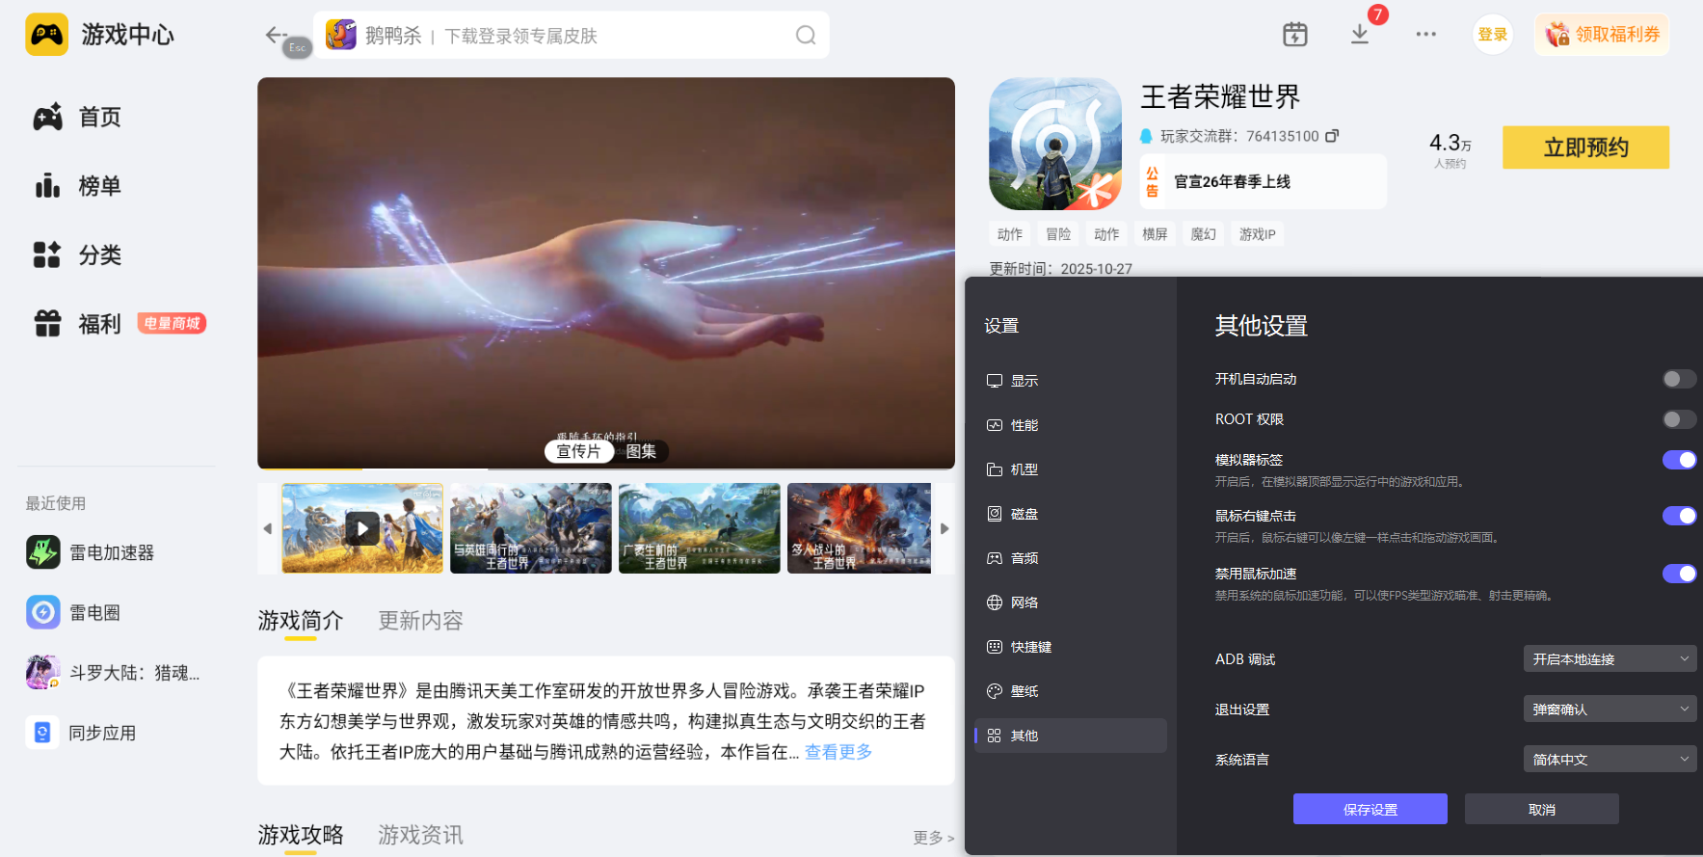Play the first trailer video thumbnail

click(x=361, y=528)
